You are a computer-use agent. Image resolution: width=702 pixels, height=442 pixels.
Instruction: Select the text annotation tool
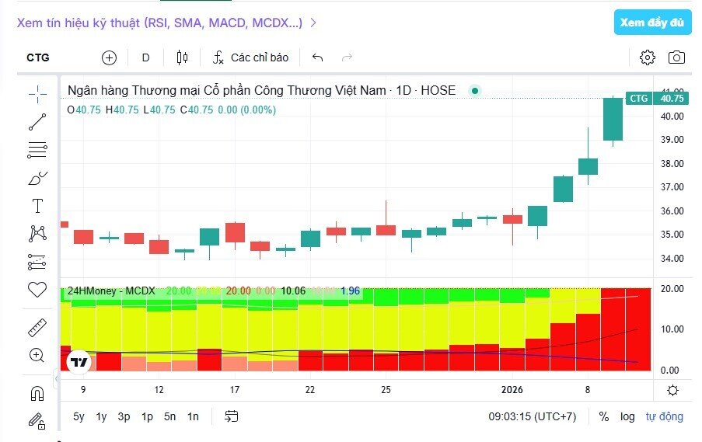[x=37, y=206]
